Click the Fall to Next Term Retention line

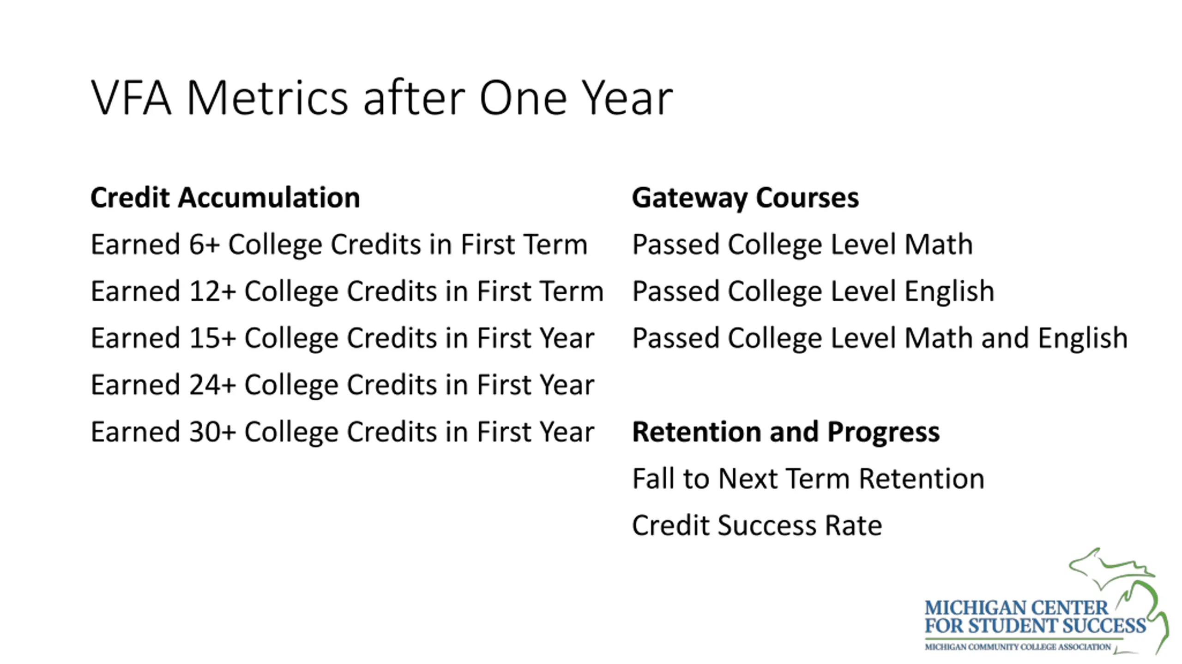808,479
